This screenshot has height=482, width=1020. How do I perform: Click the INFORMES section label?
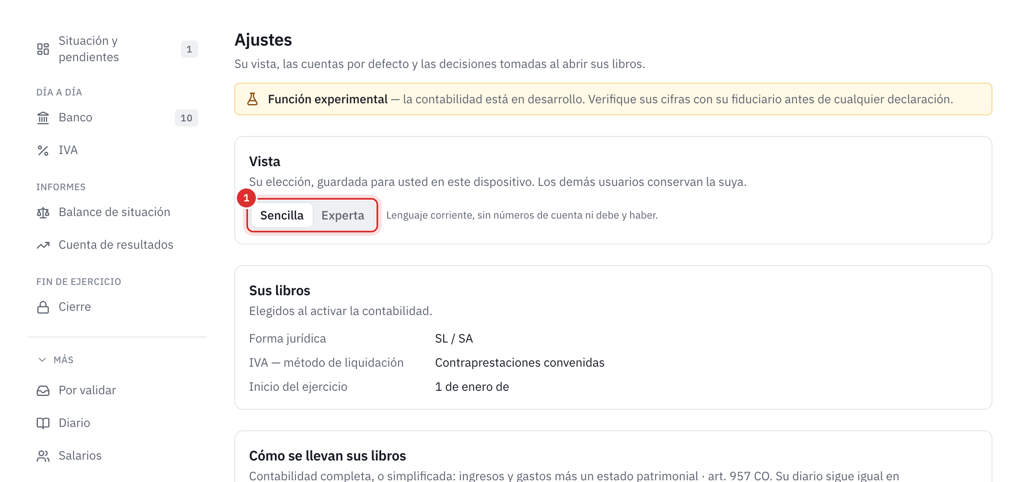61,187
